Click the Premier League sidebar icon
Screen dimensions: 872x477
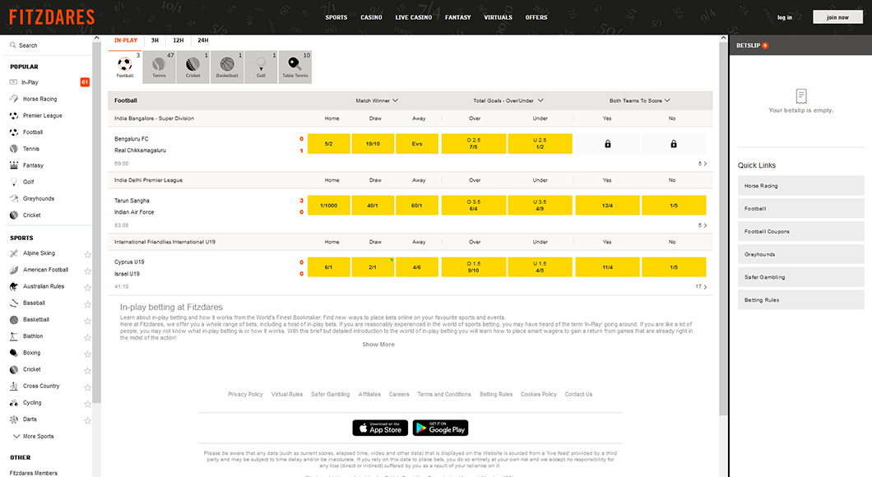coord(14,116)
